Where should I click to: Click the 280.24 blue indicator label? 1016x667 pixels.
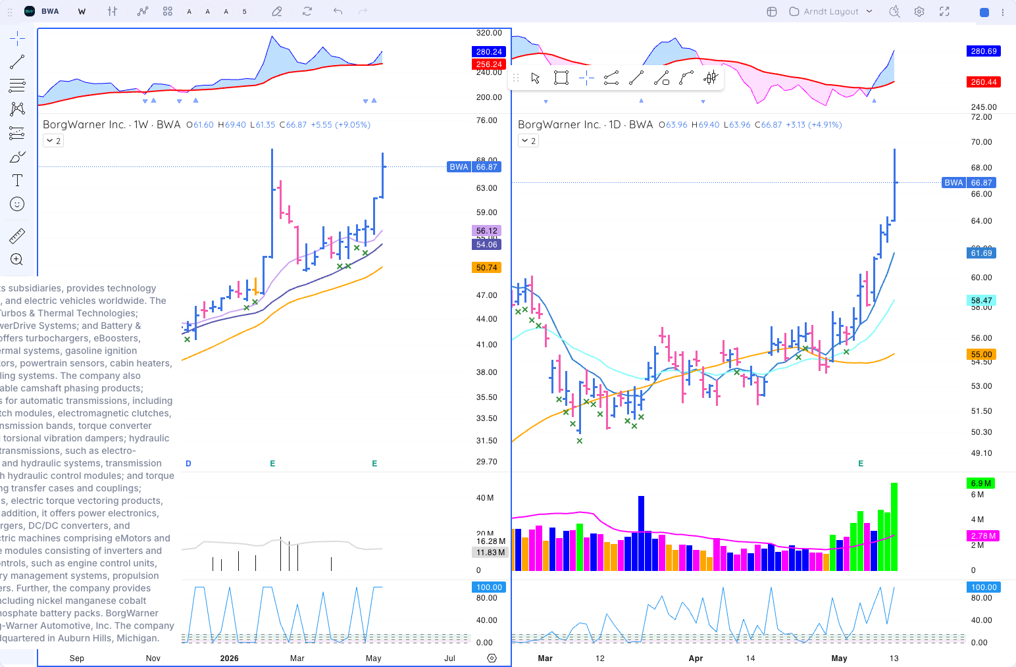[489, 52]
